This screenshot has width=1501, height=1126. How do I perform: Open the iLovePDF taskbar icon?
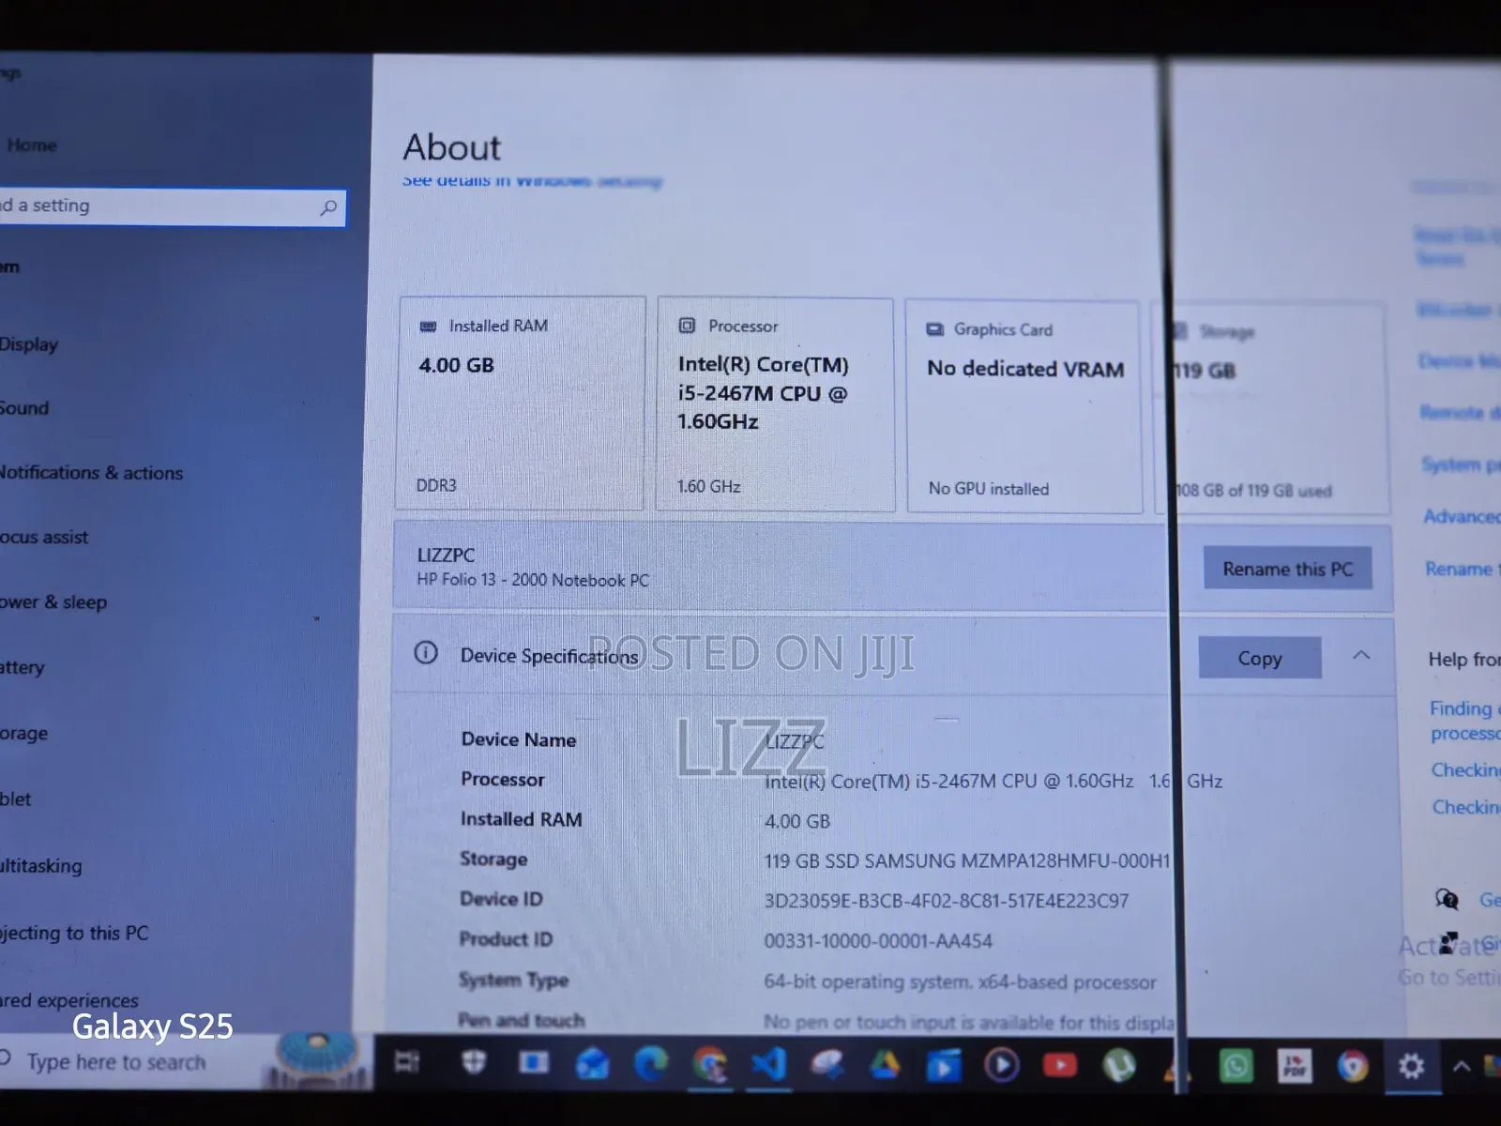pyautogui.click(x=1295, y=1067)
